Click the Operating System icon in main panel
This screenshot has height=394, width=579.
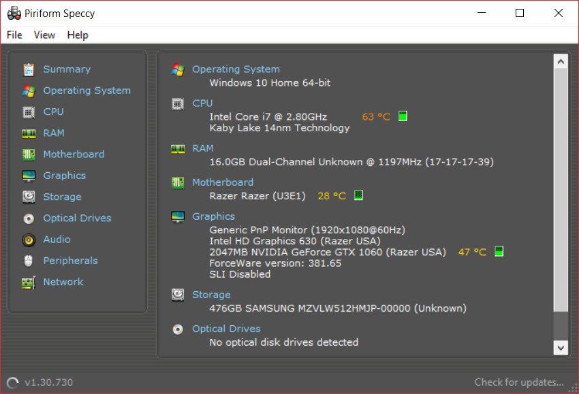click(177, 69)
